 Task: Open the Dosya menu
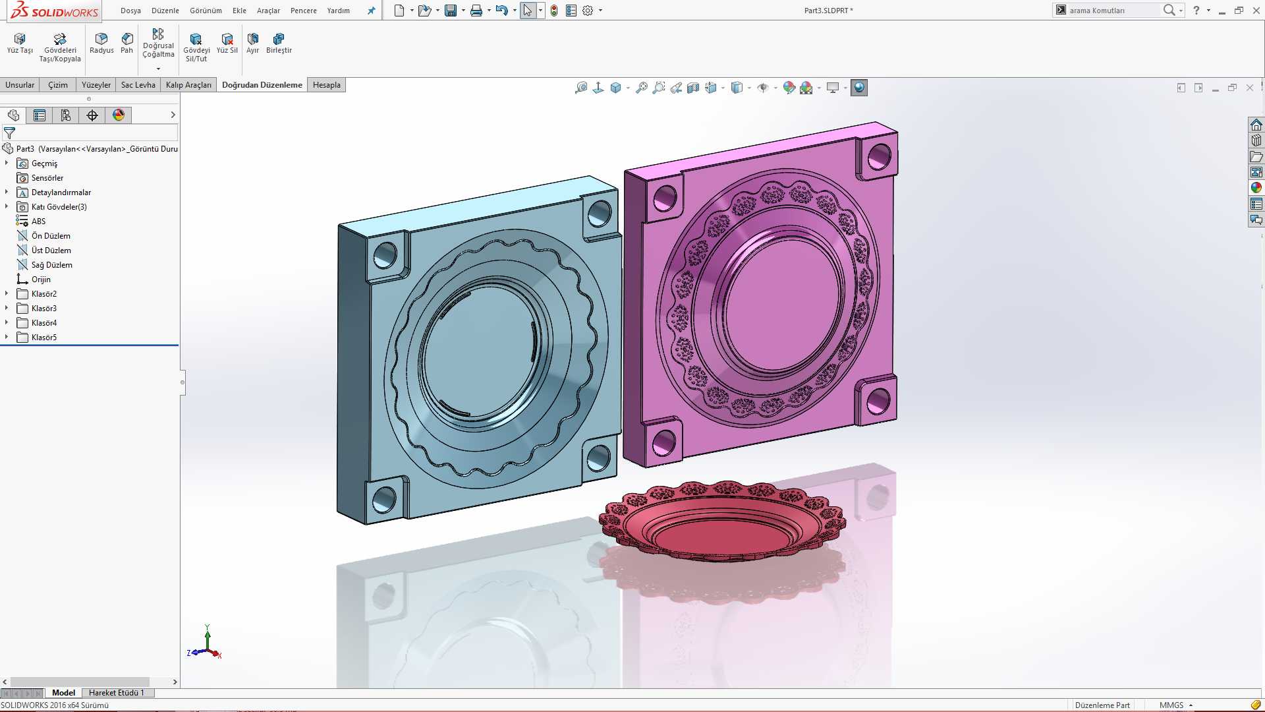coord(130,11)
